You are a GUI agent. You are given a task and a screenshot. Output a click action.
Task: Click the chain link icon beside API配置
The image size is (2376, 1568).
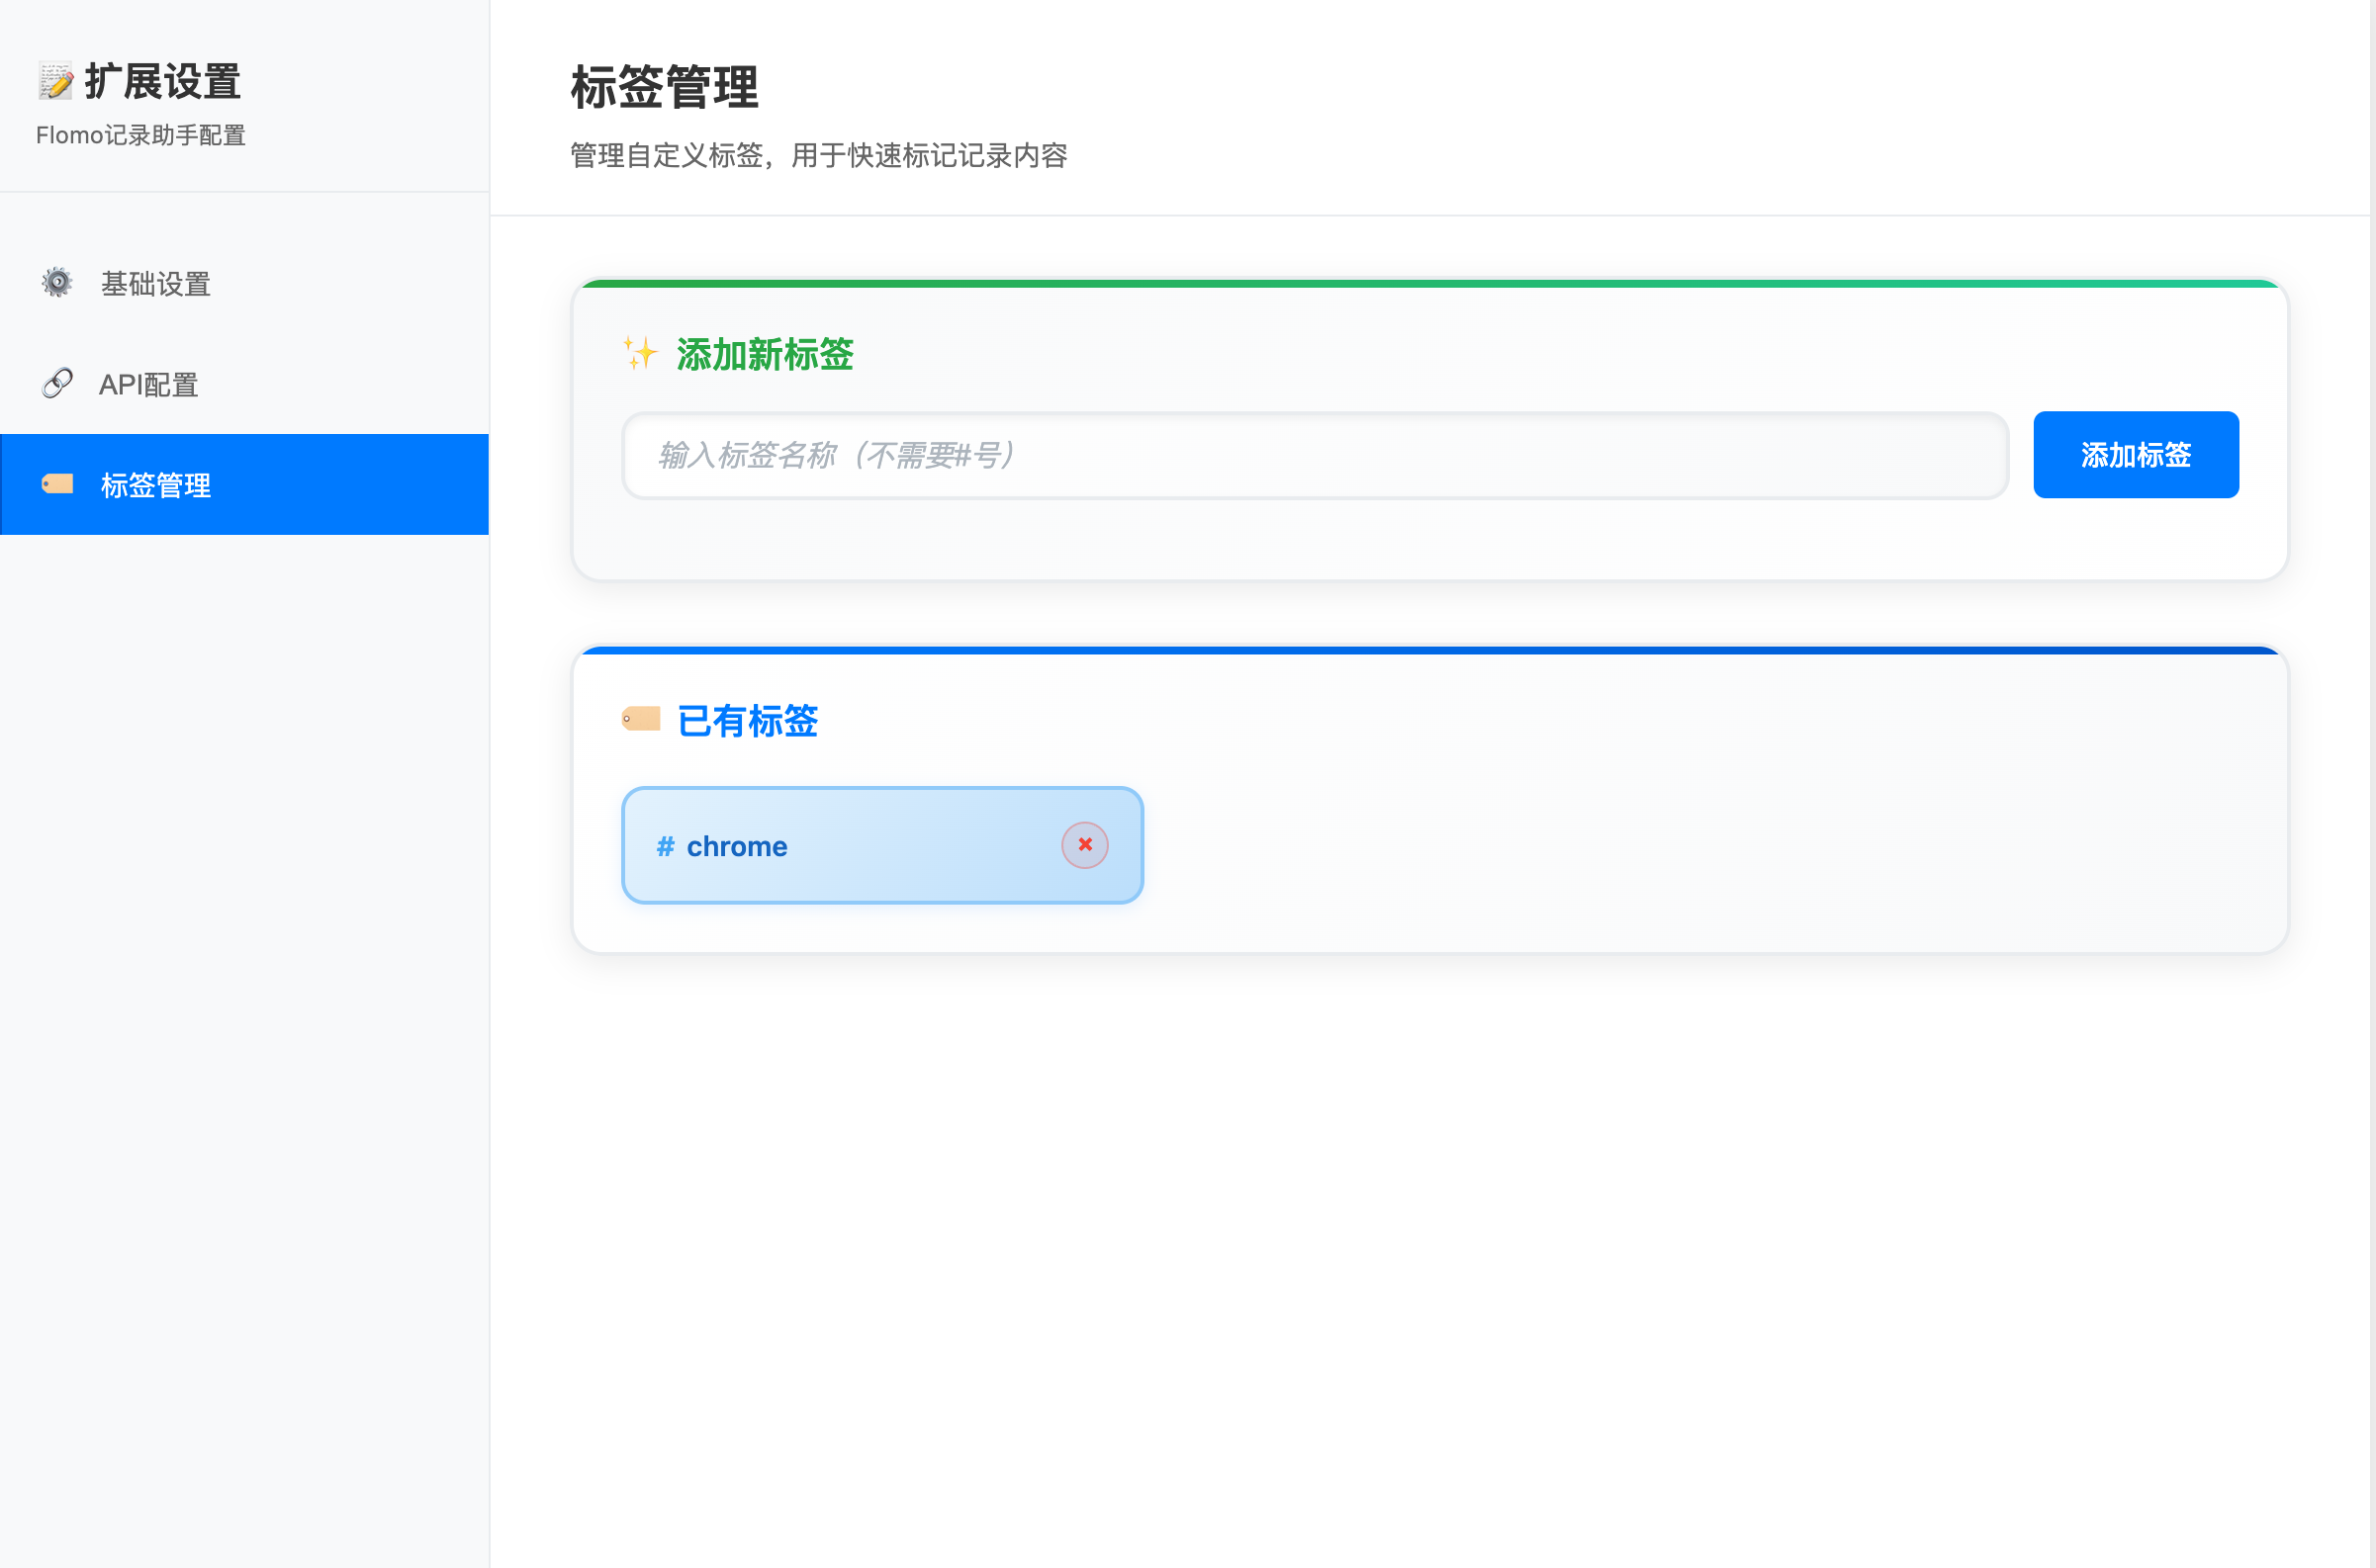pyautogui.click(x=57, y=383)
